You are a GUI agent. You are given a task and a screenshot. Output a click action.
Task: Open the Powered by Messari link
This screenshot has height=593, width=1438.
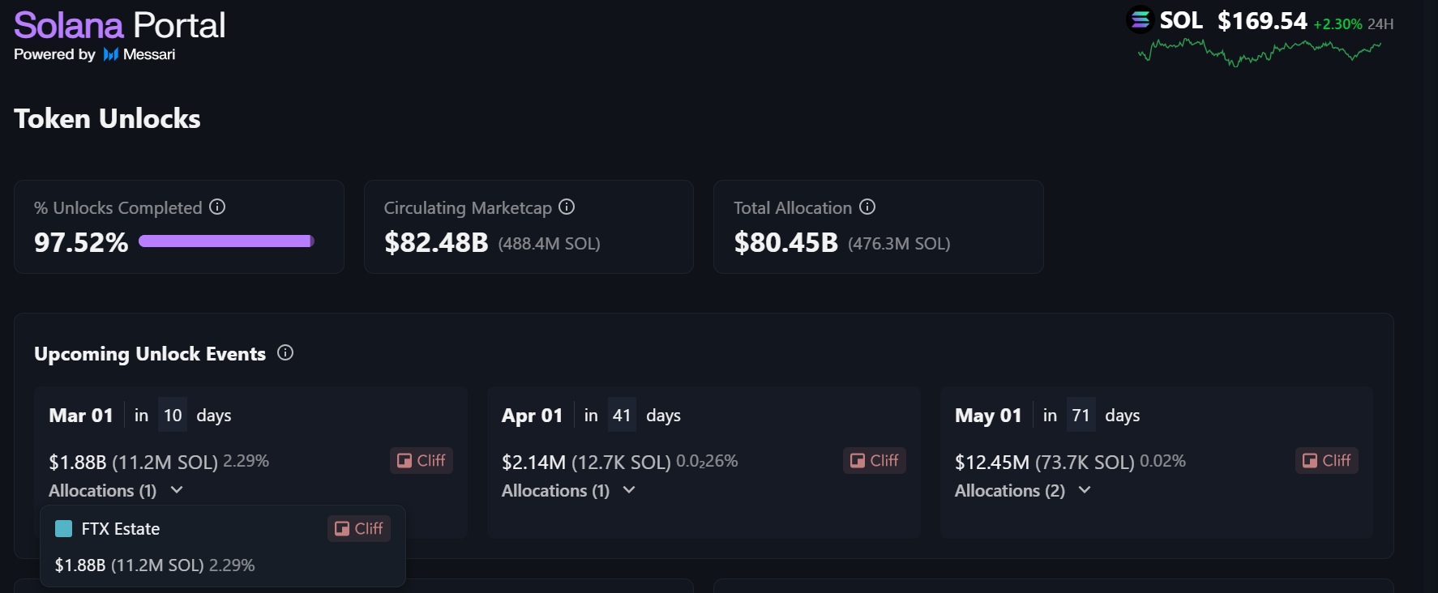pyautogui.click(x=94, y=54)
